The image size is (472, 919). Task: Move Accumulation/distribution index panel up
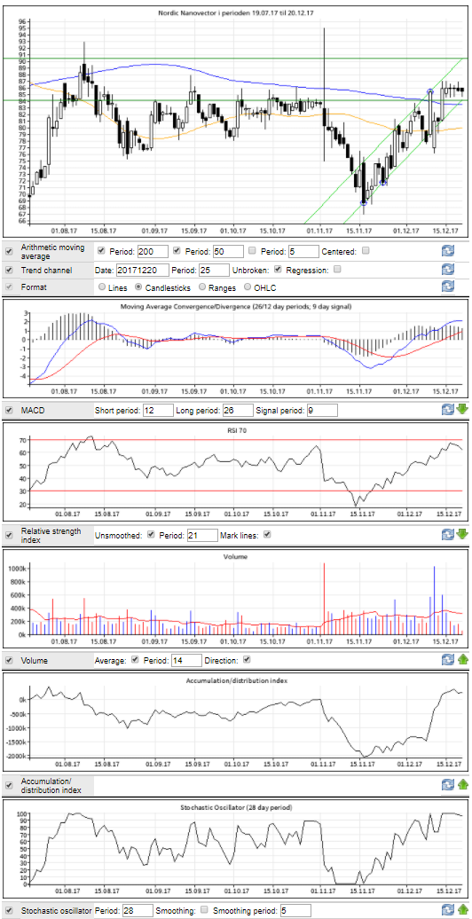[x=462, y=785]
